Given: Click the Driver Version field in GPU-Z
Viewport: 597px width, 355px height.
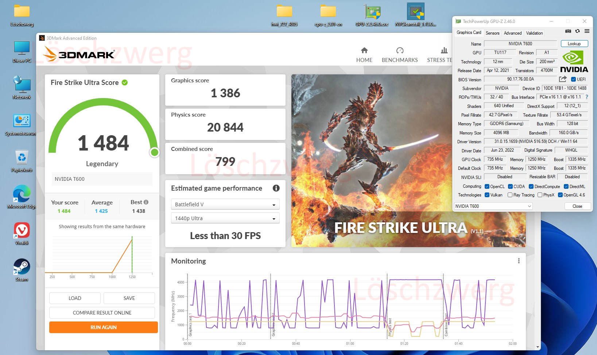Looking at the screenshot, I should tap(536, 141).
